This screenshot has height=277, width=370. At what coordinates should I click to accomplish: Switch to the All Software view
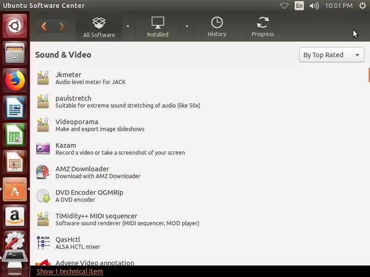coord(99,27)
